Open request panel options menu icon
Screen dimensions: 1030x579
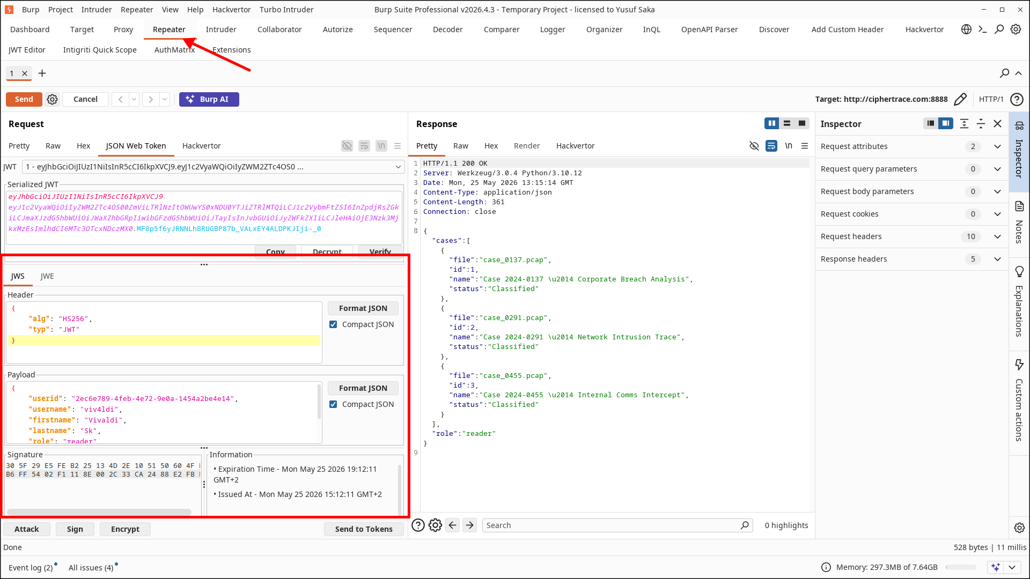click(x=398, y=146)
